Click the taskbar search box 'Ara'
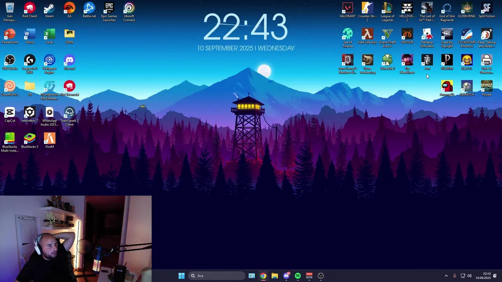502x282 pixels. [216, 276]
